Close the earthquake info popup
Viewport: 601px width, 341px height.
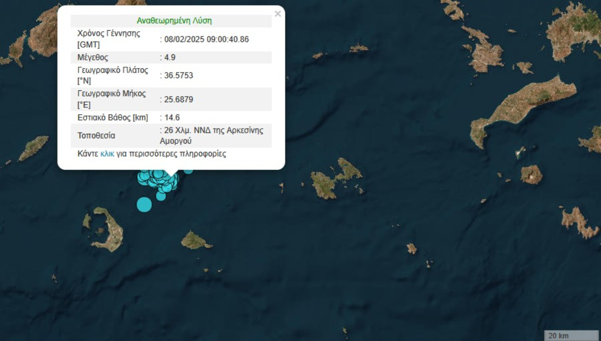[277, 14]
